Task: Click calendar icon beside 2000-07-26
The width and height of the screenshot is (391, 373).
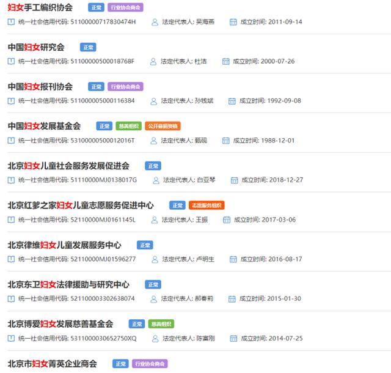Action: point(225,61)
